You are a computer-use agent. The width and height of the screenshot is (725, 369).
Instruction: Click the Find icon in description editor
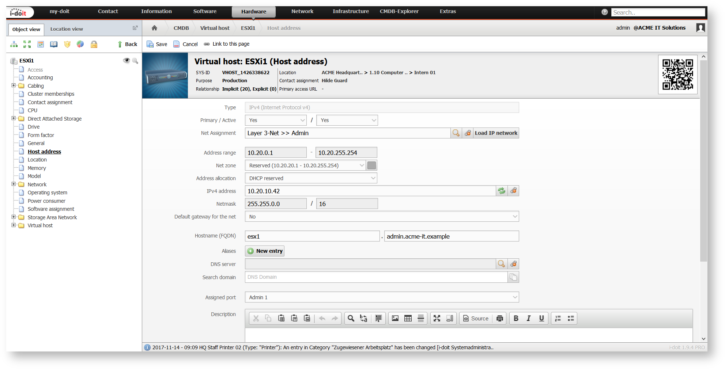pyautogui.click(x=351, y=318)
